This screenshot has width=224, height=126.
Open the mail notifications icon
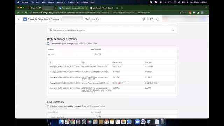coord(152,19)
